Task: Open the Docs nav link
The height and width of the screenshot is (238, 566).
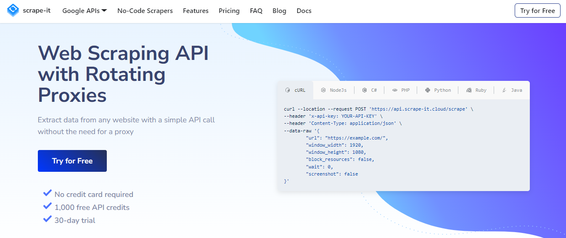Action: (304, 11)
